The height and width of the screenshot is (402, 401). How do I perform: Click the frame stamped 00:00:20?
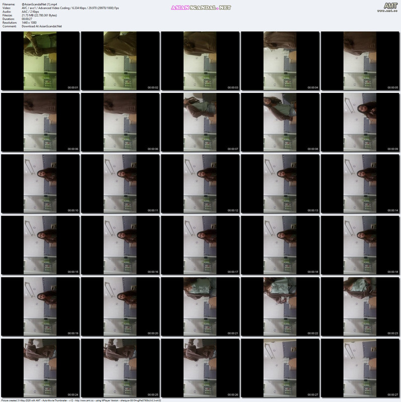(x=120, y=307)
